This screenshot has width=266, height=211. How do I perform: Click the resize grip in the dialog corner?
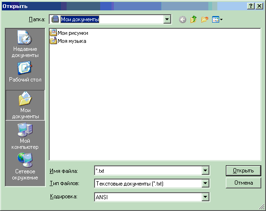[262, 207]
